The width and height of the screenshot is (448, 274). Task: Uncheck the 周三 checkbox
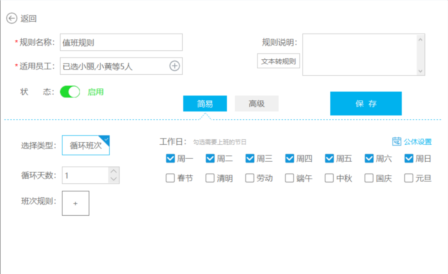pos(250,158)
